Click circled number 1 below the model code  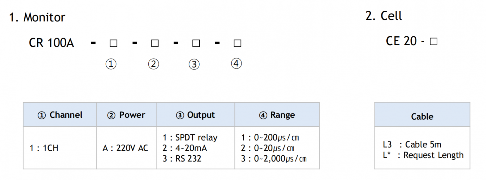tap(111, 64)
